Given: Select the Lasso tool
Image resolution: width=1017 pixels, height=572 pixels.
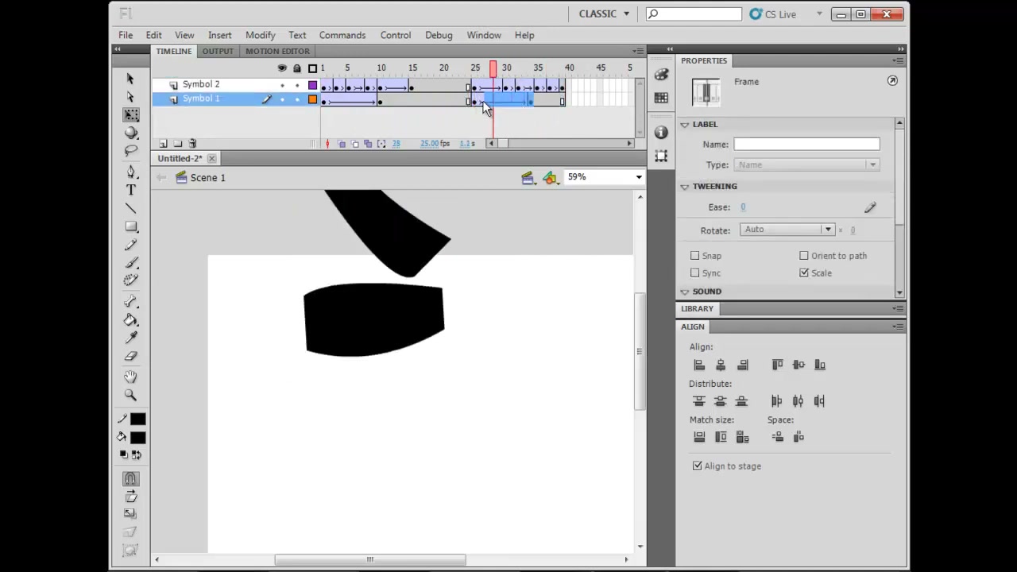Looking at the screenshot, I should click(x=131, y=151).
